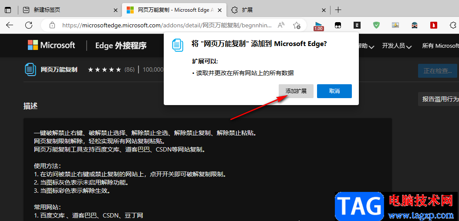Viewport: 459px width, 221px height.
Task: Click 报告滥用行为 button
Action: [x=439, y=99]
